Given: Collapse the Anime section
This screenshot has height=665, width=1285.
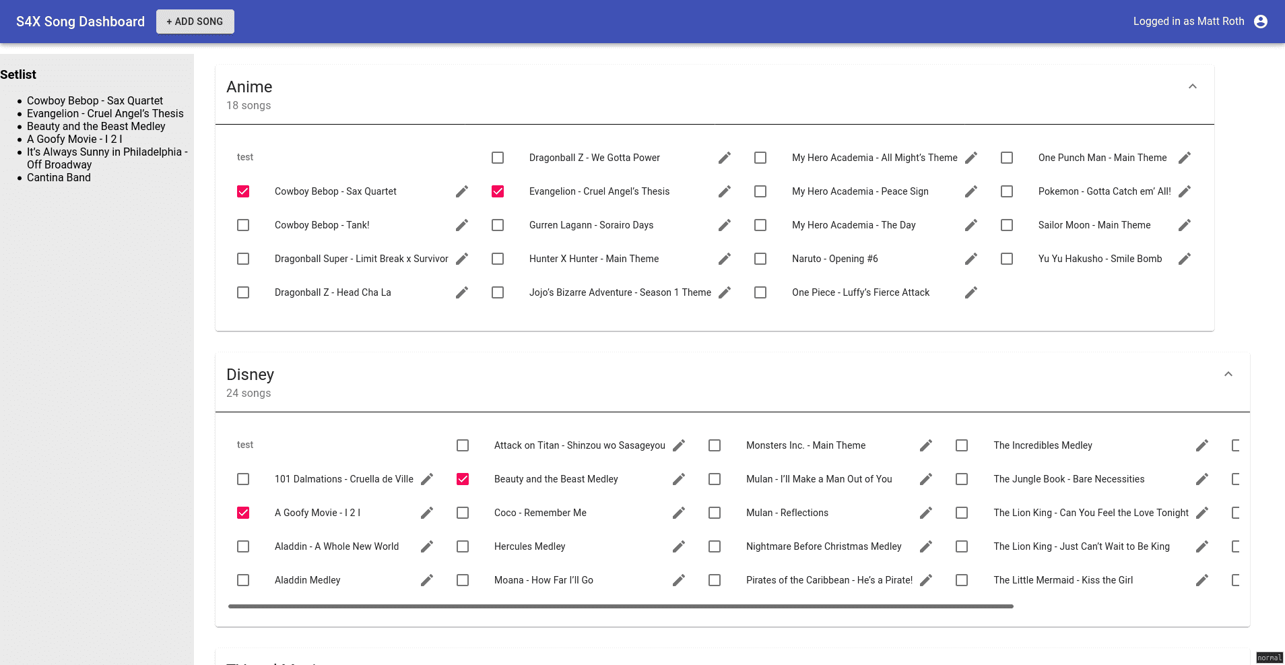Looking at the screenshot, I should (1193, 86).
